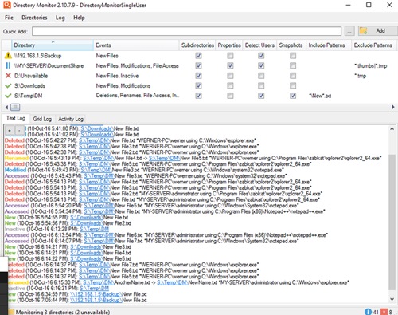This screenshot has height=315, width=398.
Task: Click S:\Temp\DM link in 6:13:28 PM Inactive entry
Action: tap(95, 229)
